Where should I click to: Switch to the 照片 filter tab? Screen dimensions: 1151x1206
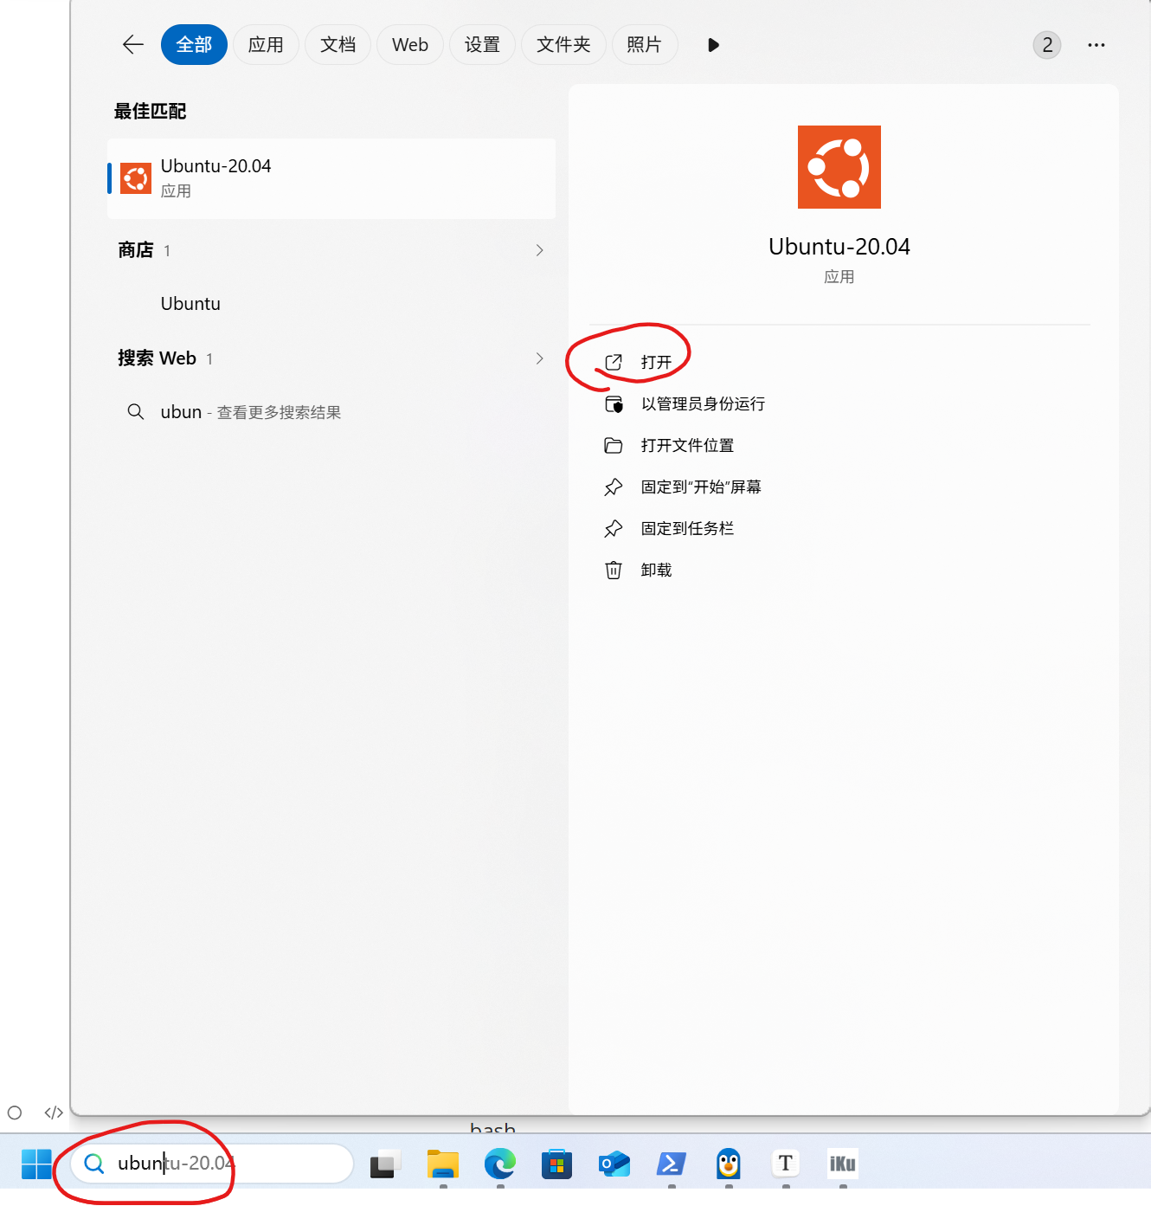click(x=644, y=45)
